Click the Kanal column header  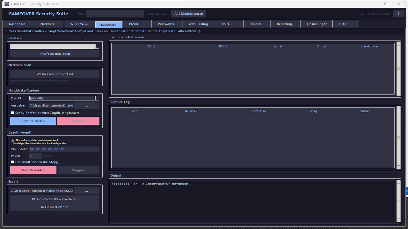click(x=278, y=46)
